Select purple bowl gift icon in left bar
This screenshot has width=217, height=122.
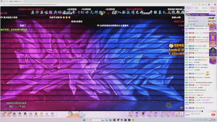pos(31,114)
